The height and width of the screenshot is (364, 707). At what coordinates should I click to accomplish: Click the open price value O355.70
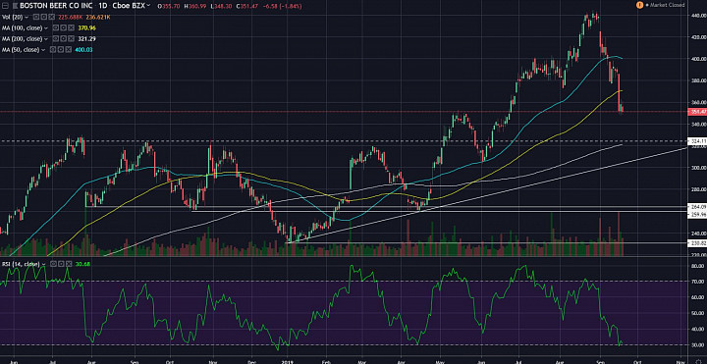pyautogui.click(x=169, y=6)
